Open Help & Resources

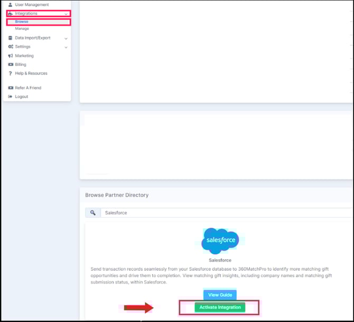[31, 73]
